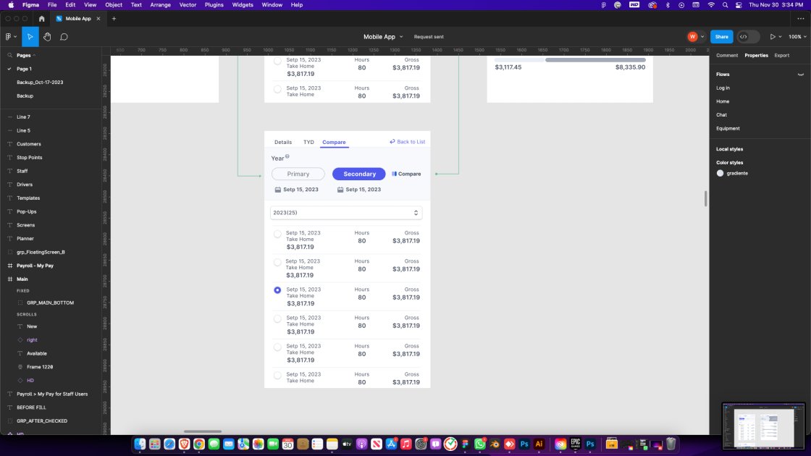This screenshot has width=811, height=456.
Task: Switch to the Export tab
Action: pyautogui.click(x=781, y=55)
